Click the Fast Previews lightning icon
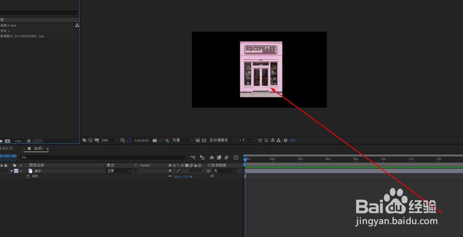This screenshot has width=463, height=237. (267, 140)
